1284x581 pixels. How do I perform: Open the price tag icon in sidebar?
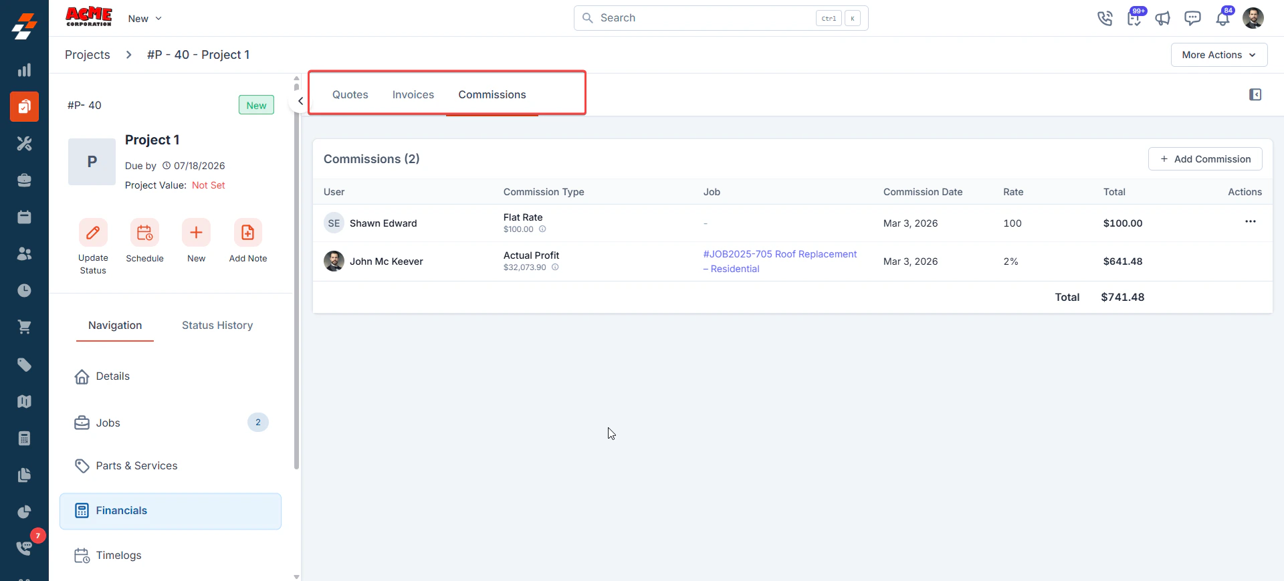pos(24,364)
